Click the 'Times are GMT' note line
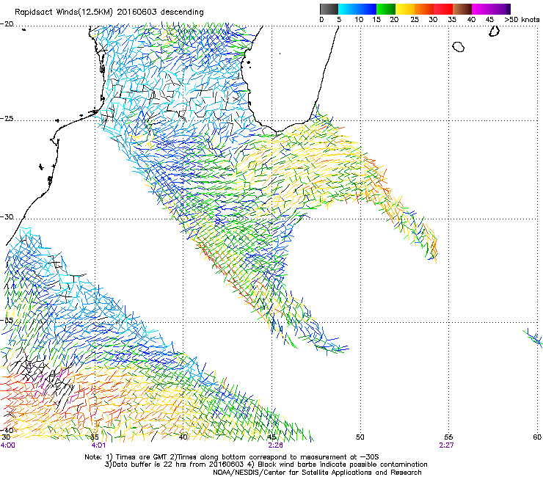The width and height of the screenshot is (543, 477). coord(232,457)
